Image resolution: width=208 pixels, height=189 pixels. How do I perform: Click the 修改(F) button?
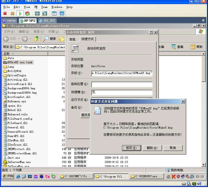[132, 148]
